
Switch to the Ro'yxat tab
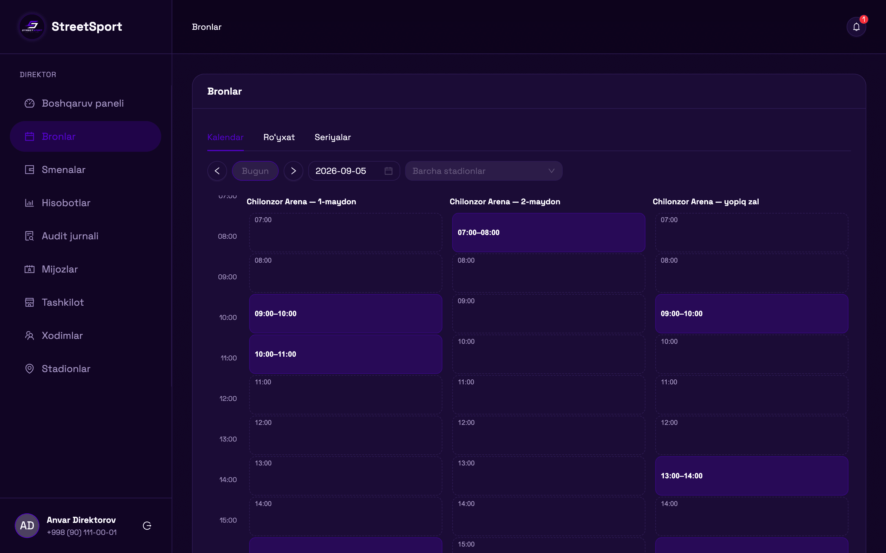pyautogui.click(x=279, y=138)
